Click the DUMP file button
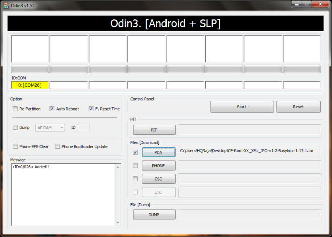 pos(154,215)
